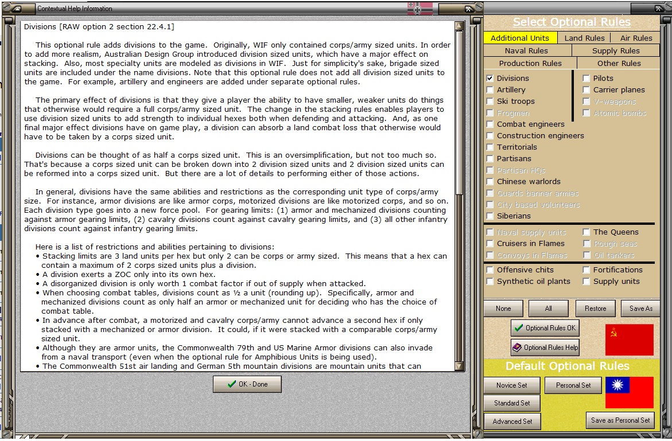The height and width of the screenshot is (441, 672).
Task: Enable the Offensive chits rule
Action: (x=490, y=270)
